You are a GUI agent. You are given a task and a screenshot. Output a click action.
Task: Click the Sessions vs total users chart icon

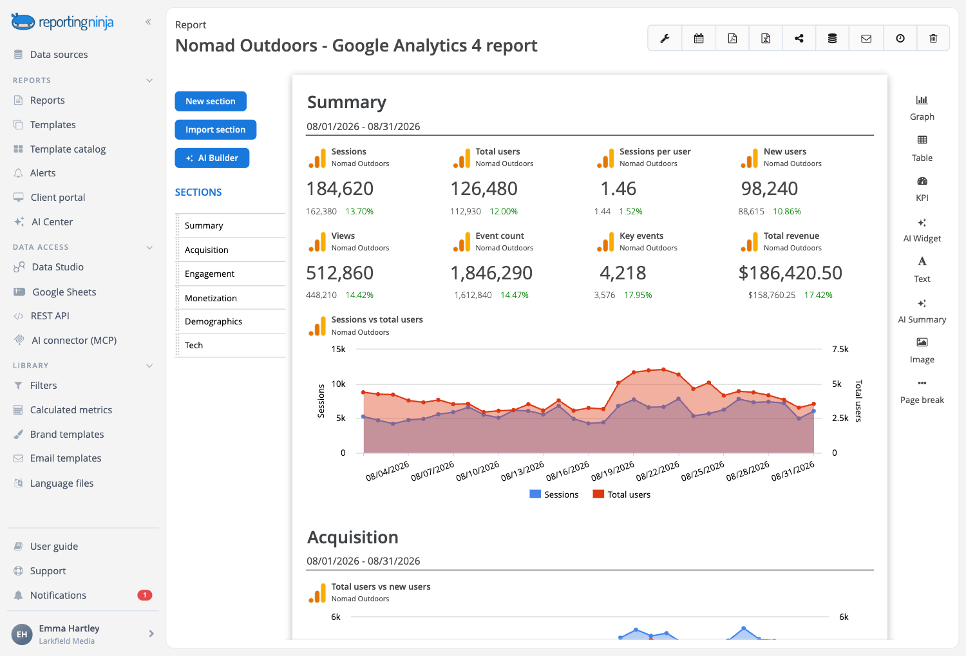pos(317,326)
